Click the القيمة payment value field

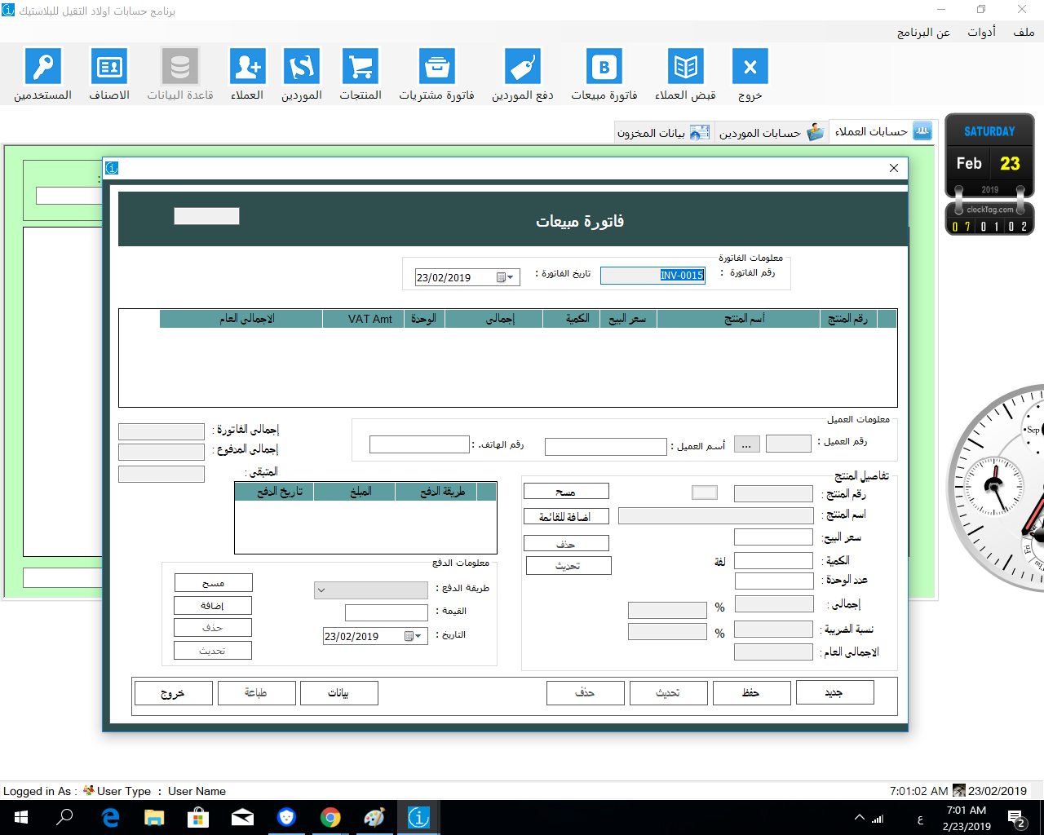[387, 612]
